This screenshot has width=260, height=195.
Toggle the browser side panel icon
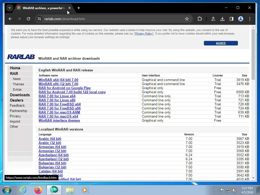pyautogui.click(x=232, y=19)
